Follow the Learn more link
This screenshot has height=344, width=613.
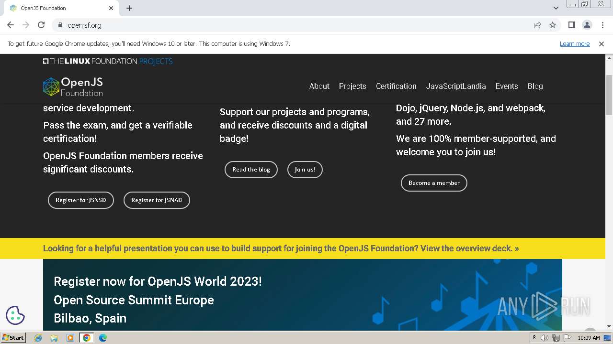575,43
